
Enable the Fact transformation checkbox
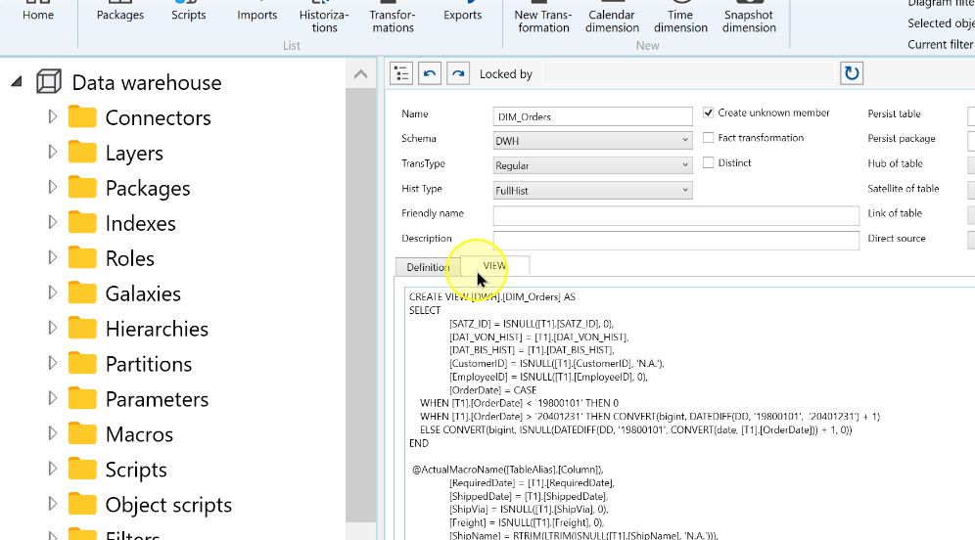pyautogui.click(x=708, y=137)
